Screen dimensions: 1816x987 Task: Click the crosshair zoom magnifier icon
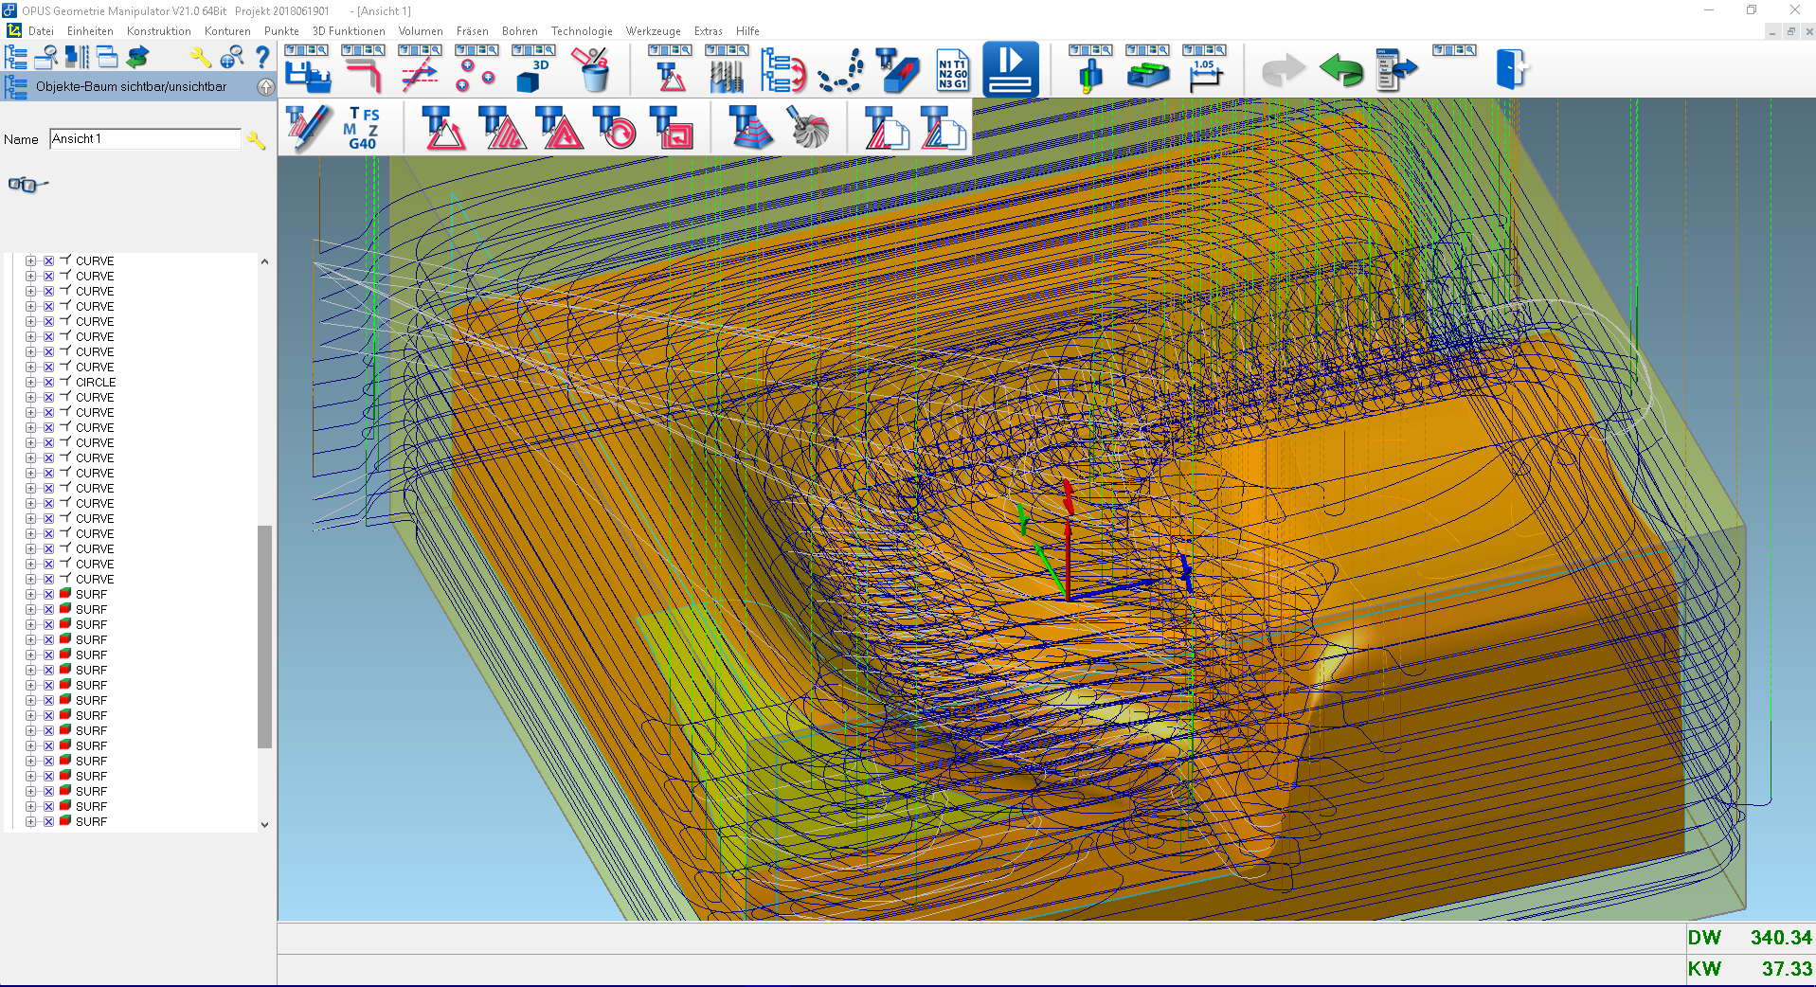click(x=231, y=58)
